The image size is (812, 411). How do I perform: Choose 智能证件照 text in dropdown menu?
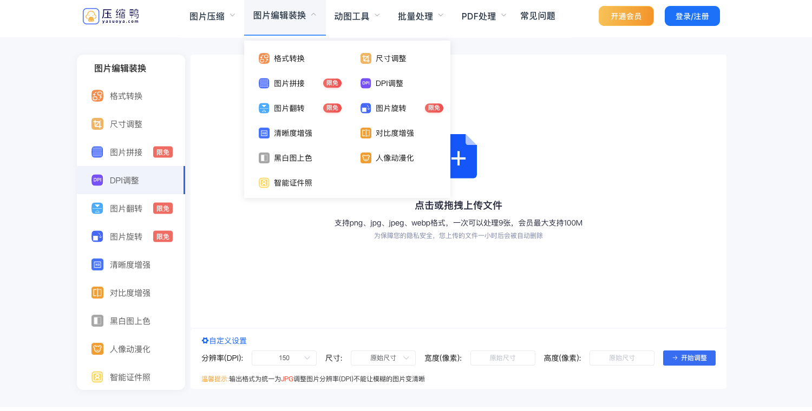pyautogui.click(x=293, y=183)
